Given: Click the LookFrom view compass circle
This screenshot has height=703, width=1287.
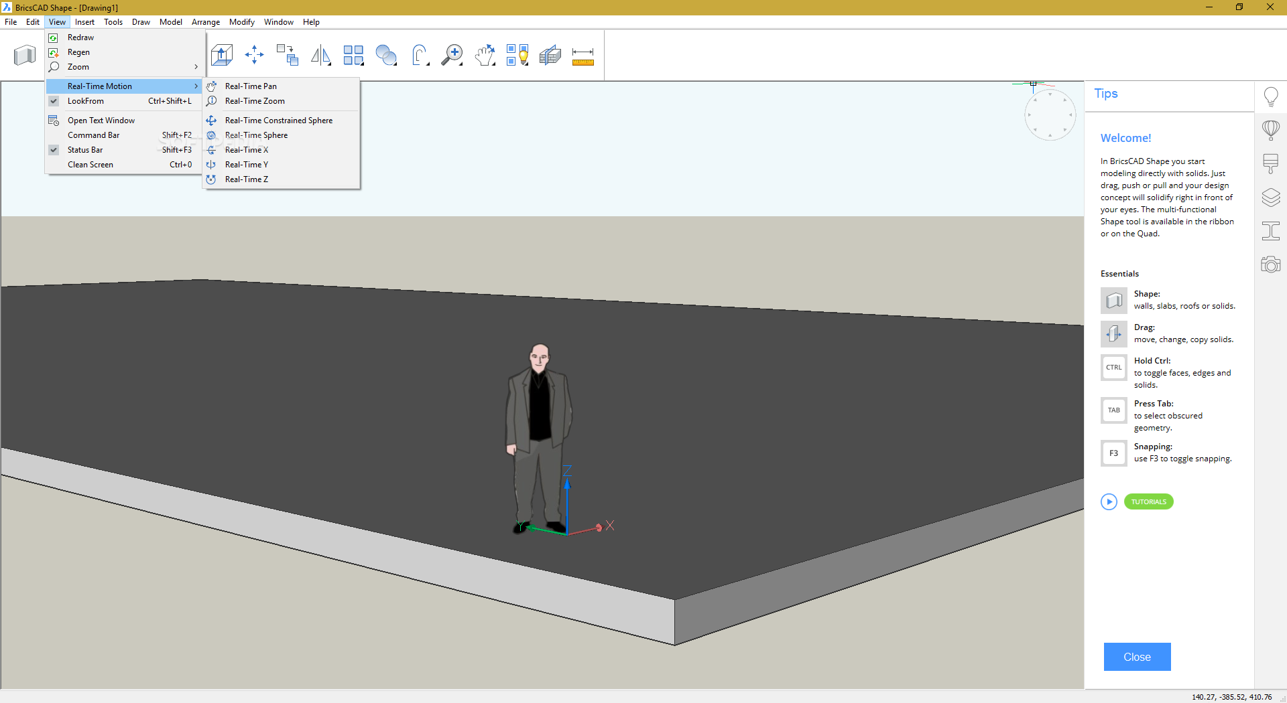Looking at the screenshot, I should click(x=1050, y=114).
